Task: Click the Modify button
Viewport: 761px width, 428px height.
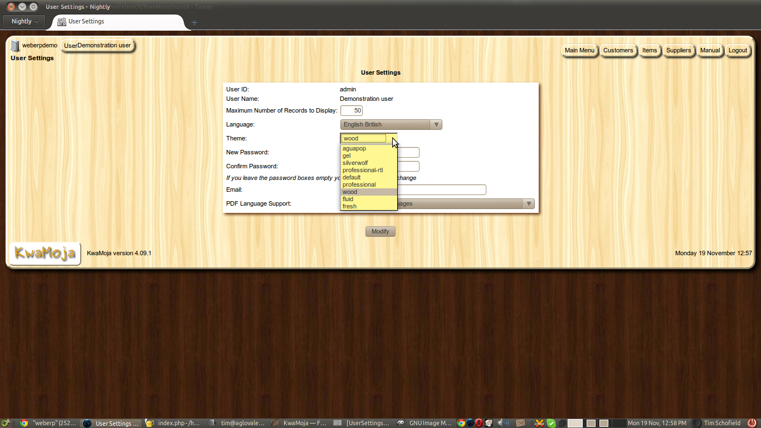Action: tap(380, 231)
